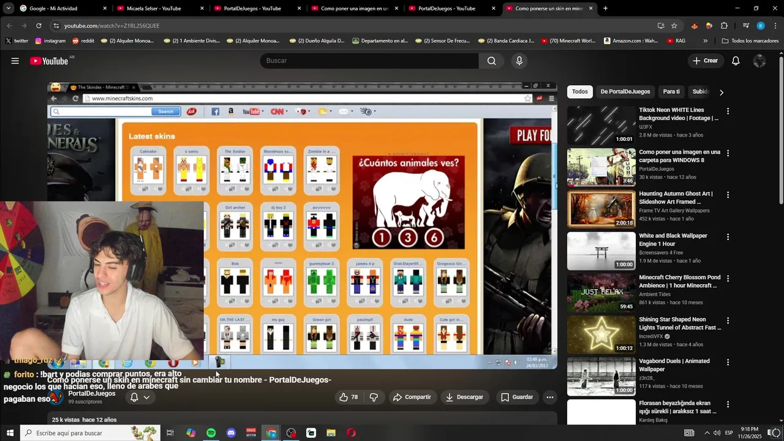The width and height of the screenshot is (784, 441).
Task: Open Task View on the taskbar
Action: 170,433
